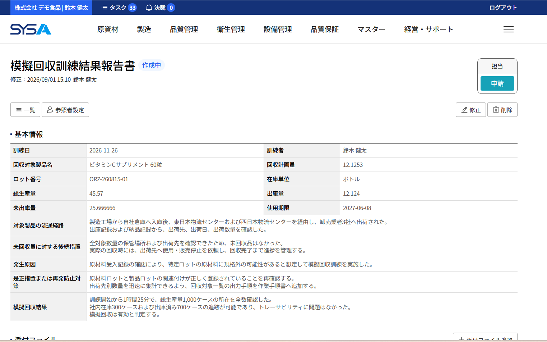Image resolution: width=547 pixels, height=342 pixels.
Task: Click text 模擬回収は有効と判定する。
Action: (125, 314)
